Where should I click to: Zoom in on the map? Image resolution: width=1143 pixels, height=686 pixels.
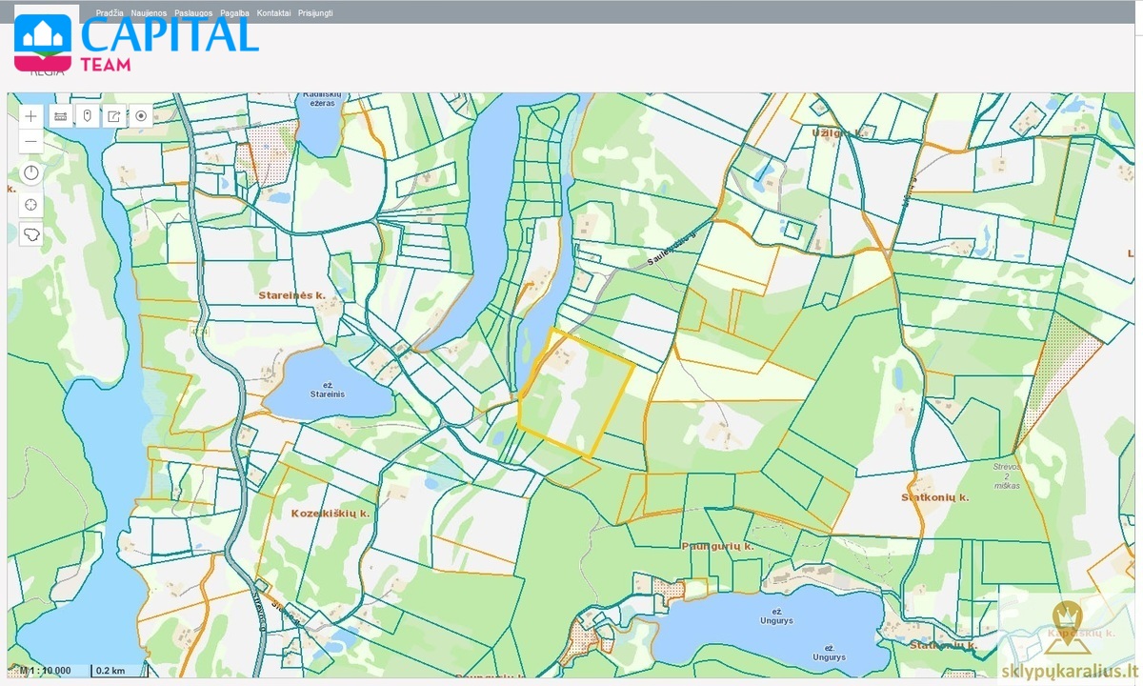click(31, 116)
